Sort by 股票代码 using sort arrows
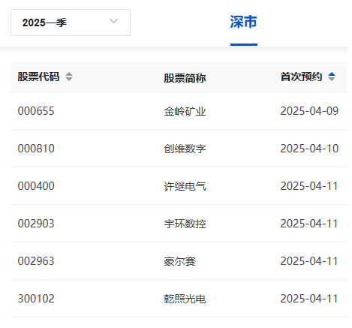 [69, 77]
